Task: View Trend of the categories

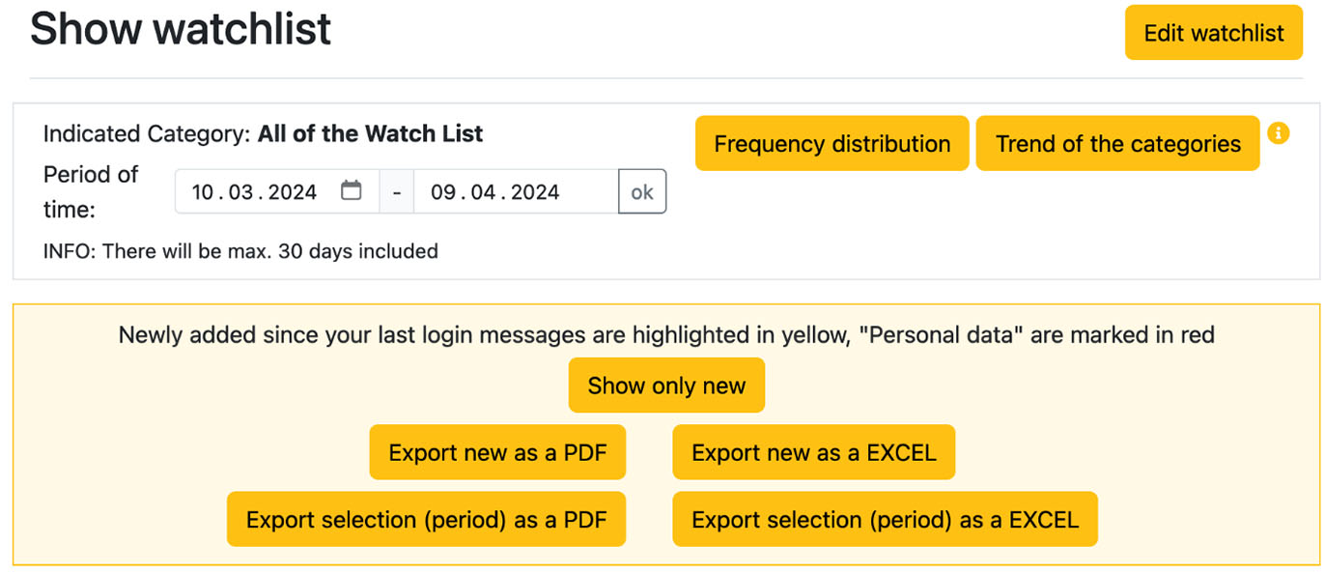Action: click(1117, 144)
